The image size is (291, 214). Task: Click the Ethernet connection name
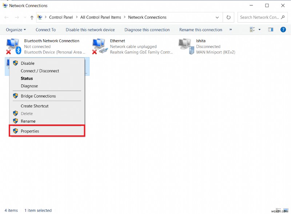pos(117,41)
